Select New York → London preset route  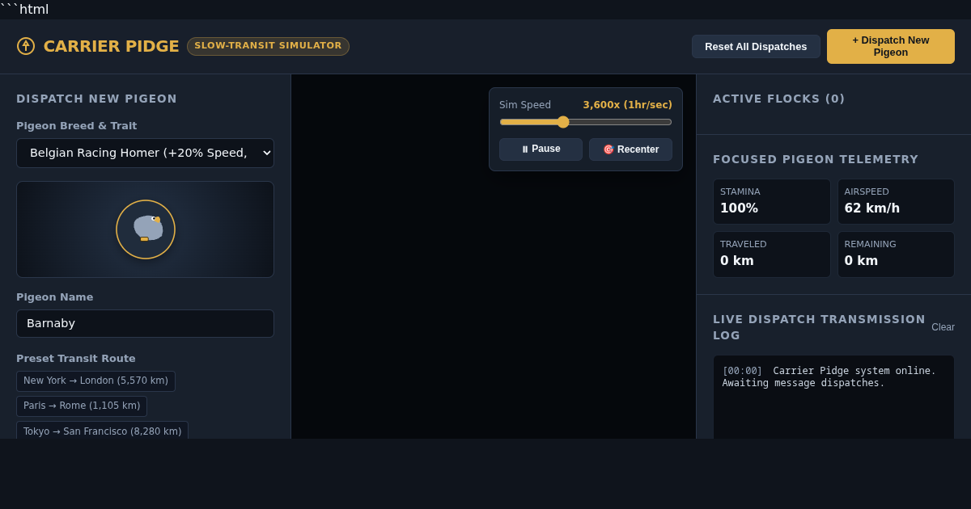pyautogui.click(x=95, y=381)
